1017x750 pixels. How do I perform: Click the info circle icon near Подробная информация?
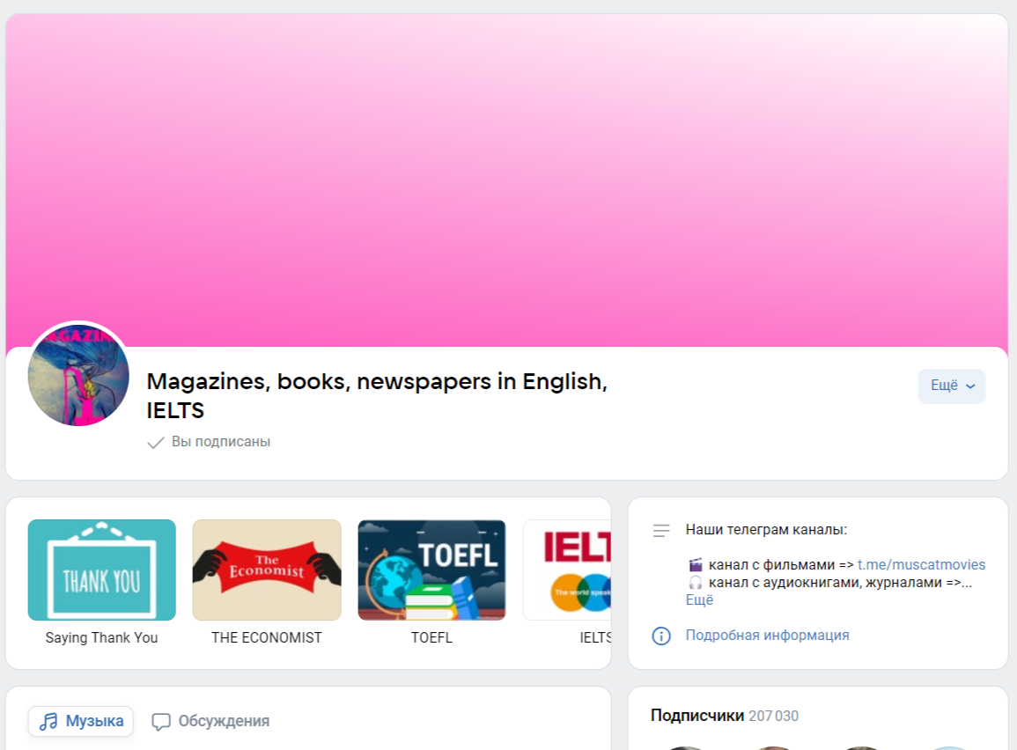[x=661, y=636]
